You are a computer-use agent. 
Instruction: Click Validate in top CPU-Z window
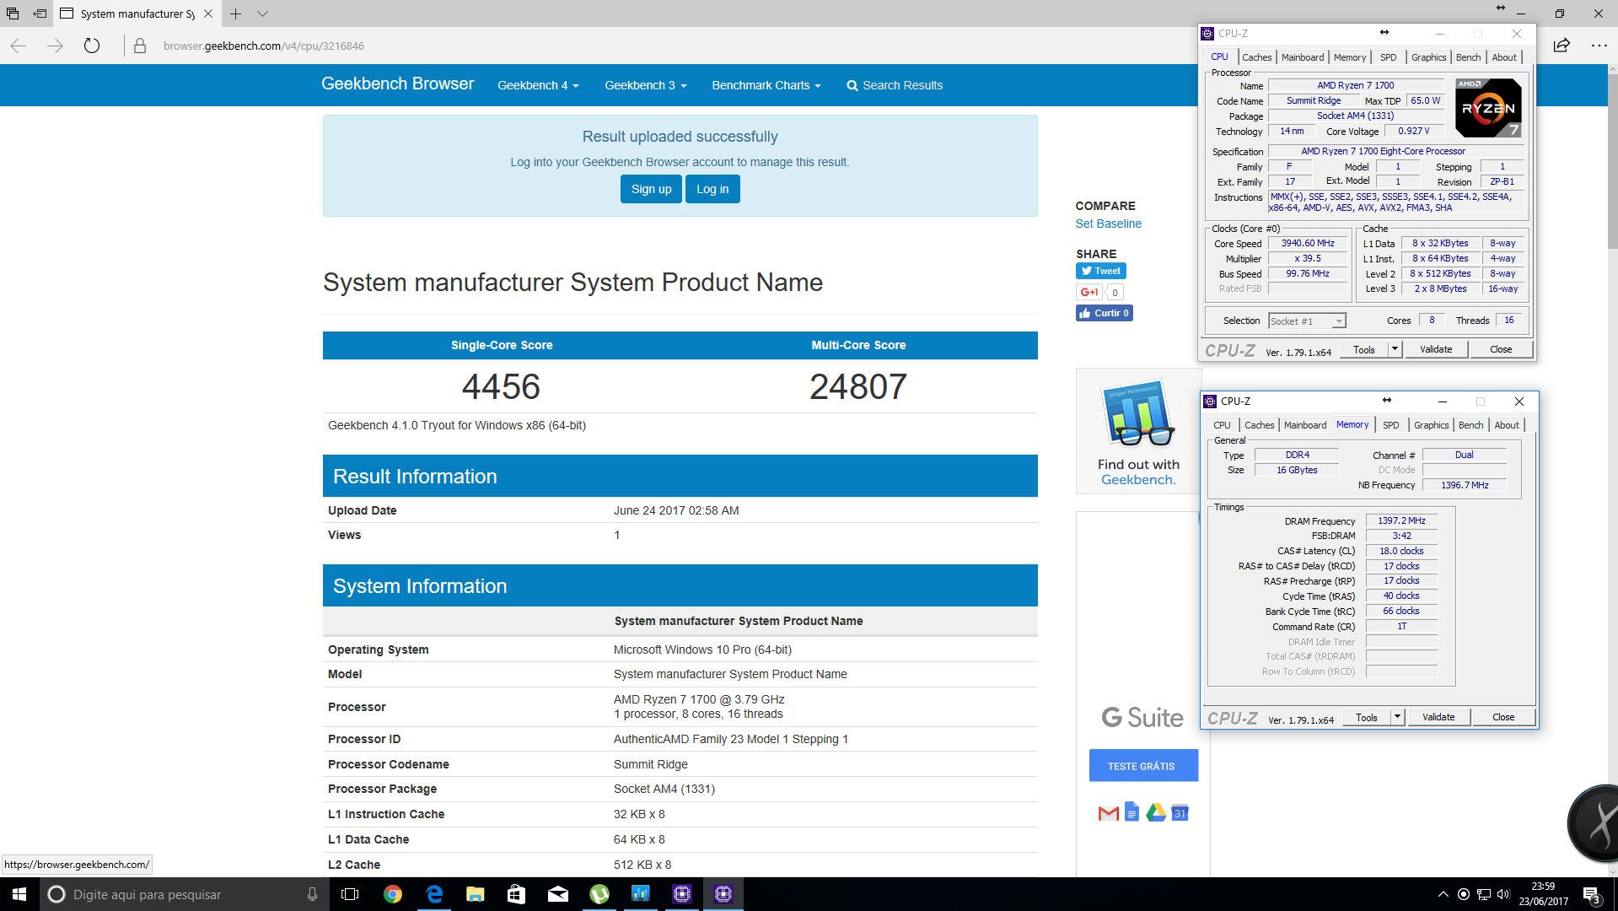click(x=1436, y=350)
